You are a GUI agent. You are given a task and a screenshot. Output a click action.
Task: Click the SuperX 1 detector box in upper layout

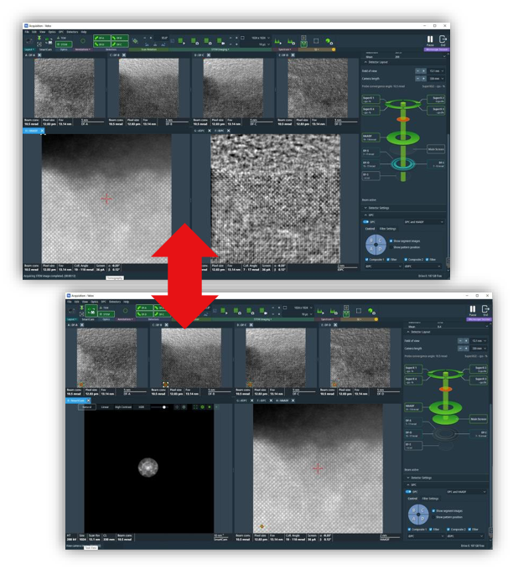[x=370, y=98]
